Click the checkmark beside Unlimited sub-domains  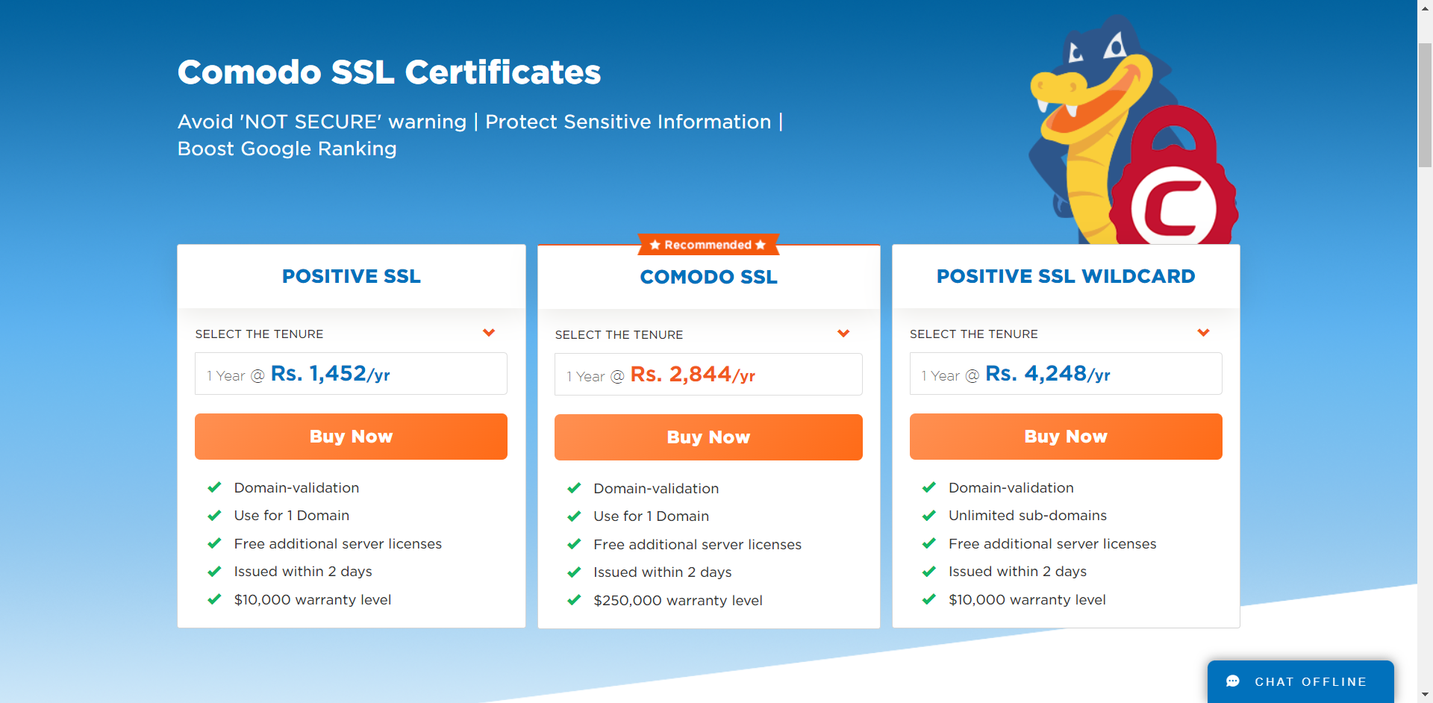click(929, 515)
